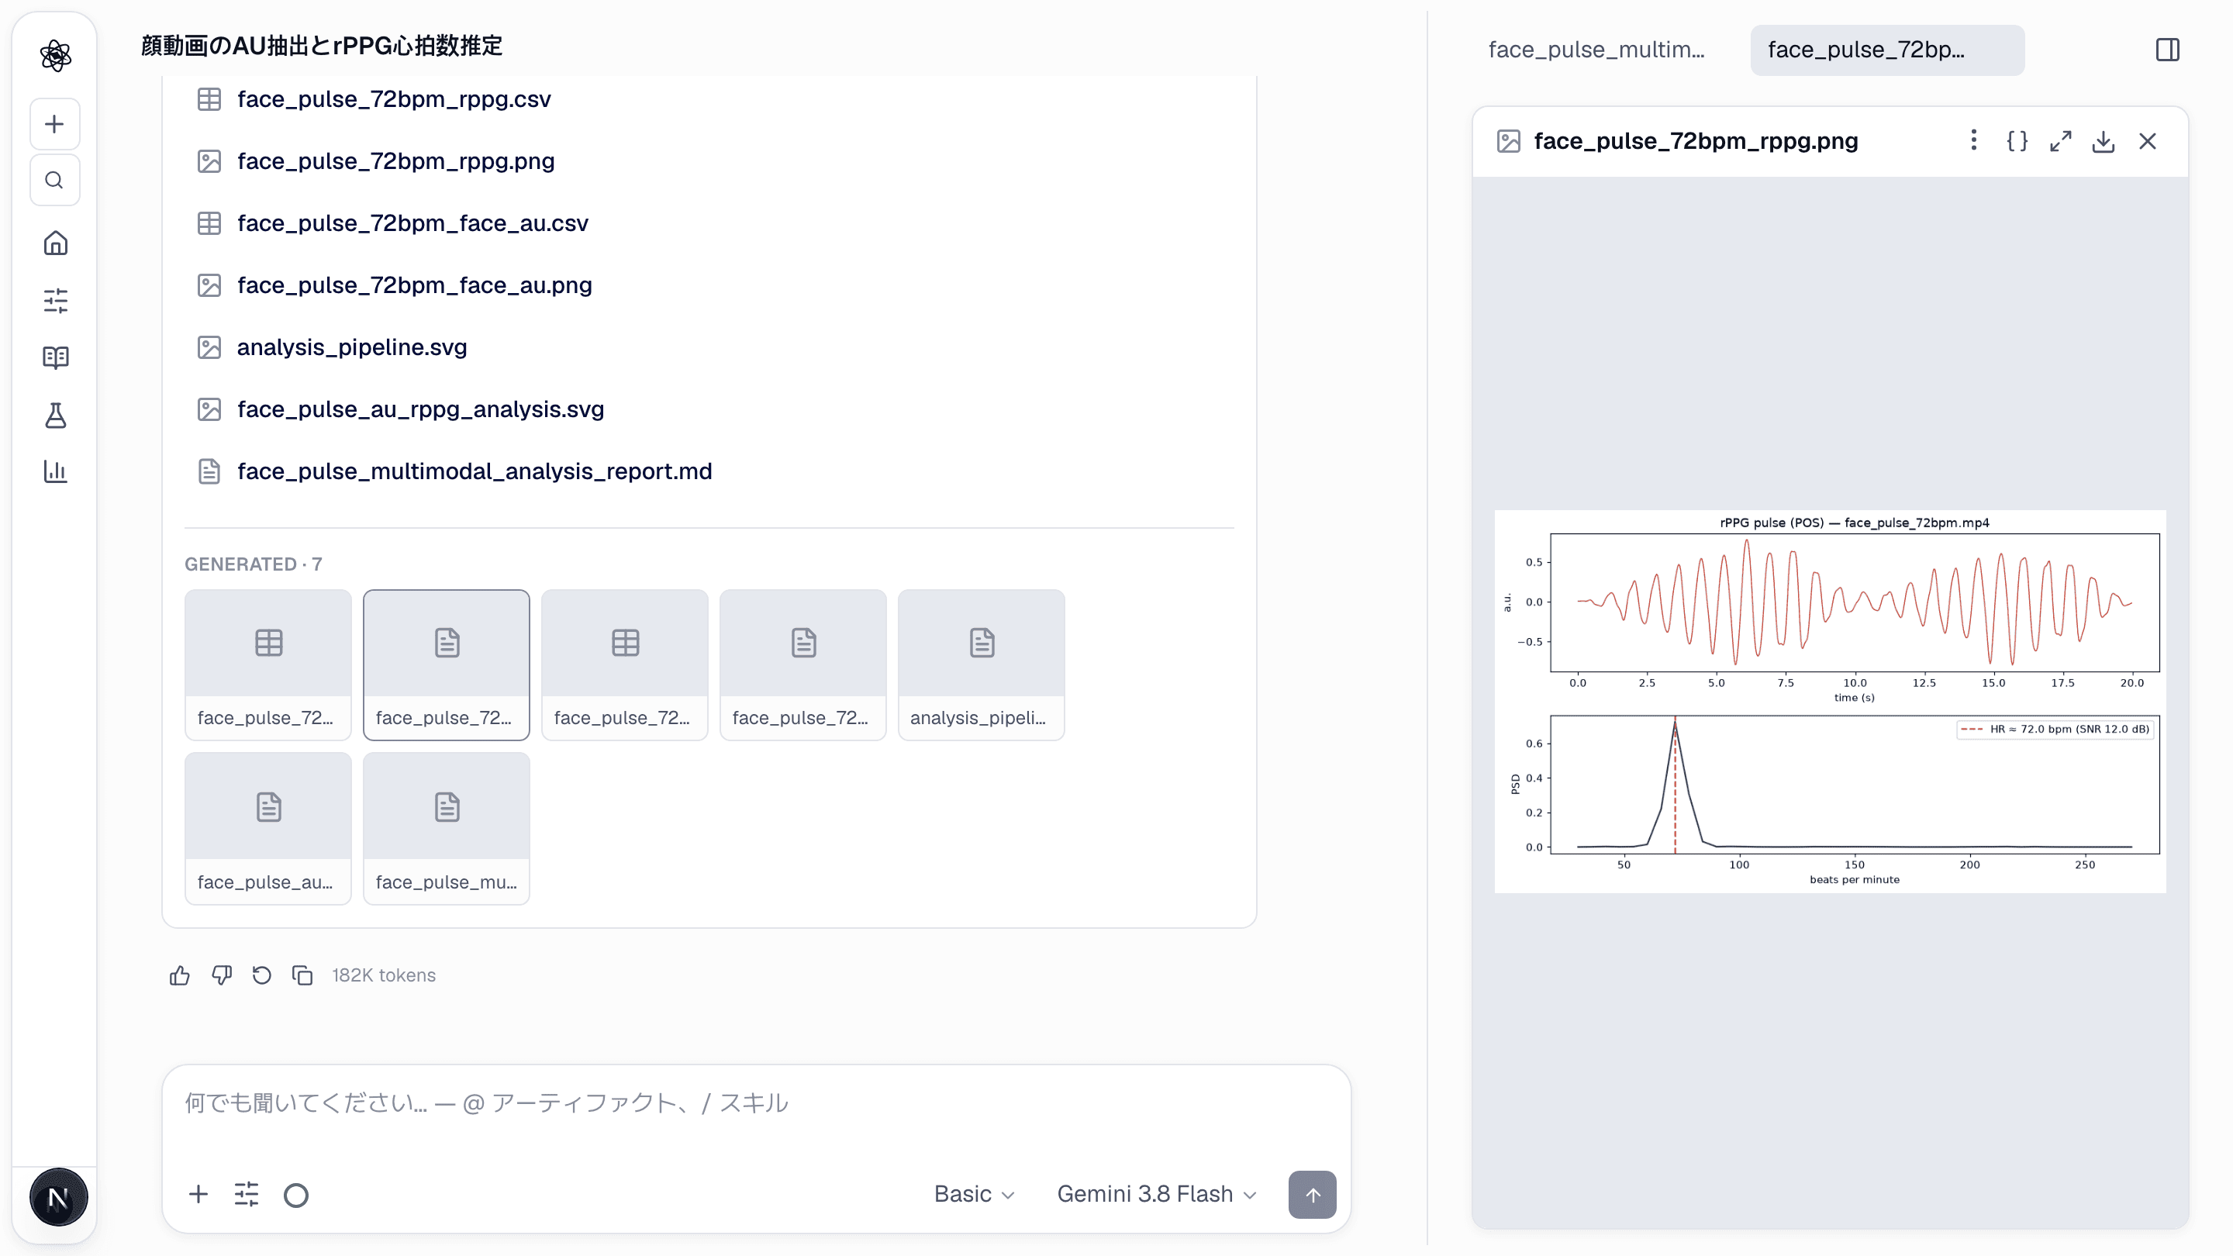The width and height of the screenshot is (2233, 1256).
Task: Open the three-dot menu on the rppg.png preview
Action: (x=1974, y=140)
